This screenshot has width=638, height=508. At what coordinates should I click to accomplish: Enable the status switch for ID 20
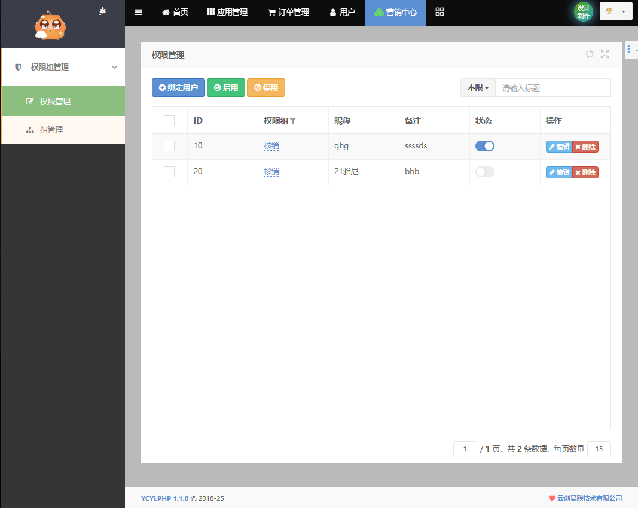coord(485,172)
